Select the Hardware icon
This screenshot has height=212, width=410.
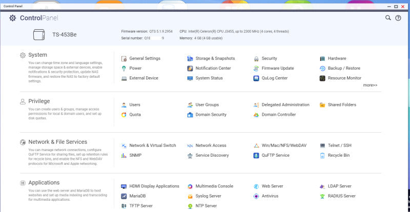click(322, 58)
